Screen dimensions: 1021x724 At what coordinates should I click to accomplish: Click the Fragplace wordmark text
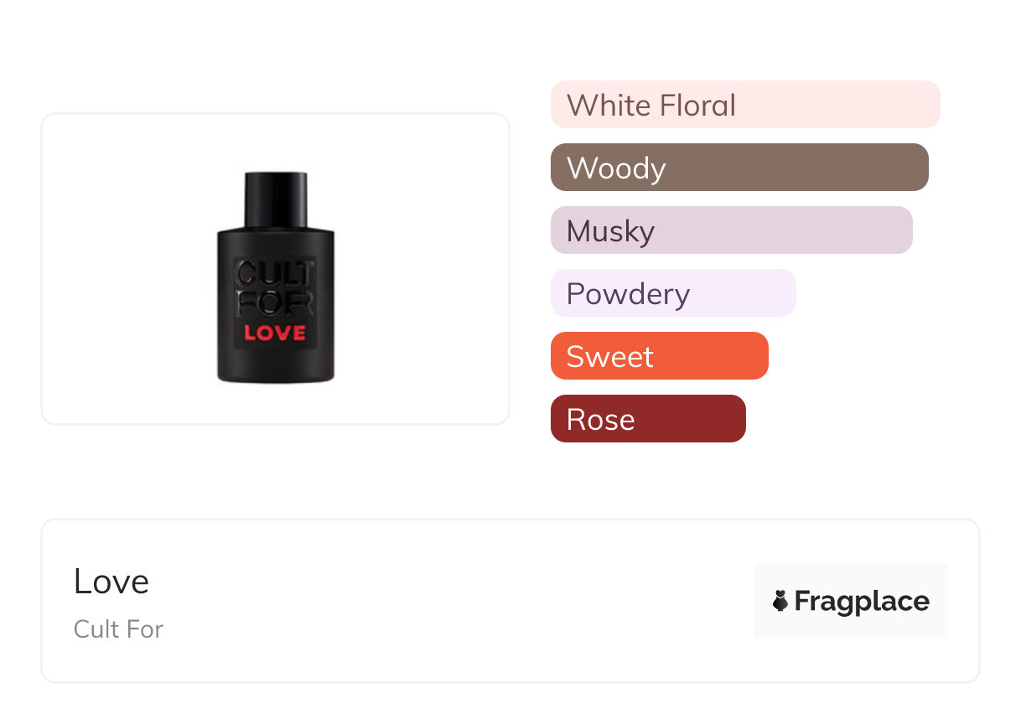coord(862,601)
